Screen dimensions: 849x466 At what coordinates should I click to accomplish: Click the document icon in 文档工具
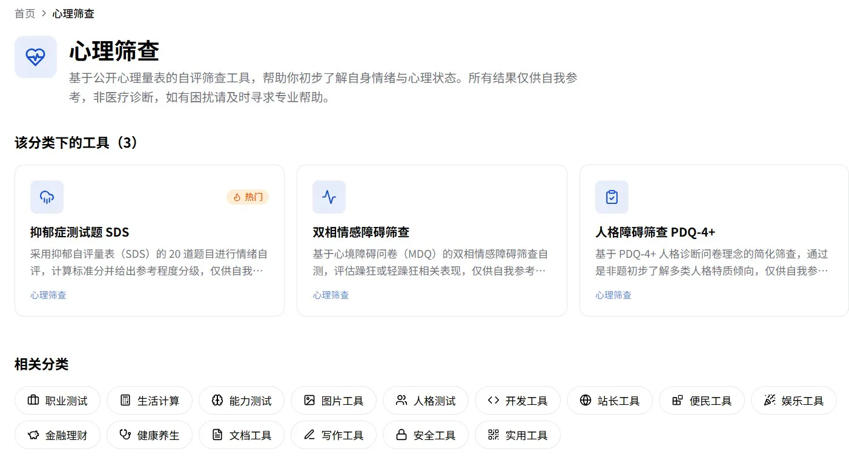coord(217,435)
